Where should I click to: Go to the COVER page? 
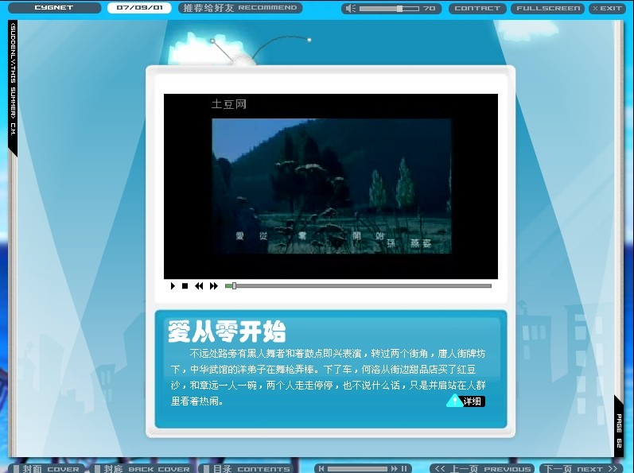click(x=46, y=468)
